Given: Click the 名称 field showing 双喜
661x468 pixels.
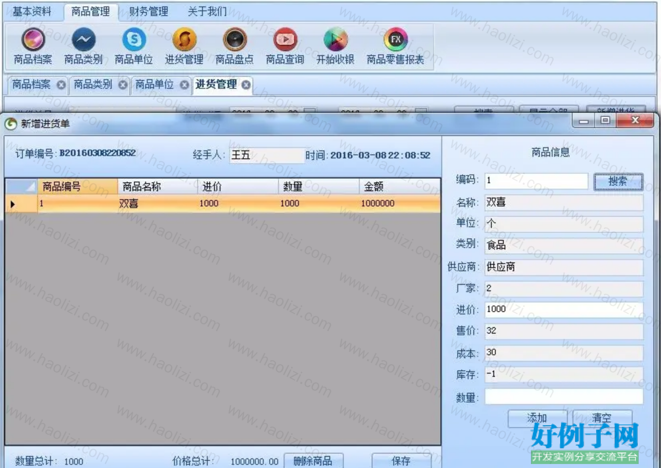Looking at the screenshot, I should pos(564,202).
